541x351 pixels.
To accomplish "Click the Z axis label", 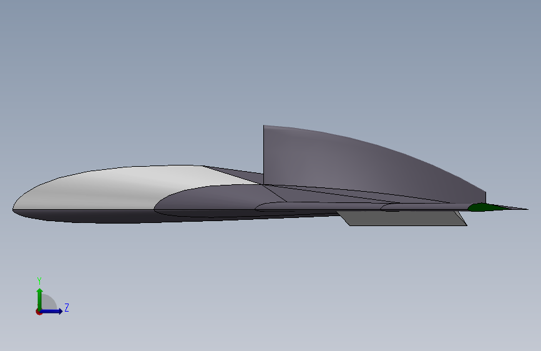I will [x=67, y=307].
